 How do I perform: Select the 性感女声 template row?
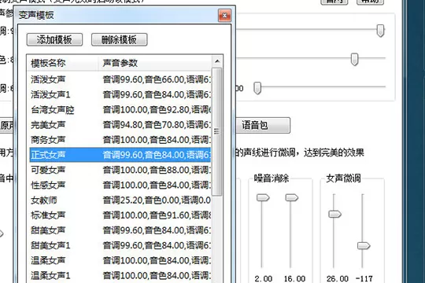120,186
